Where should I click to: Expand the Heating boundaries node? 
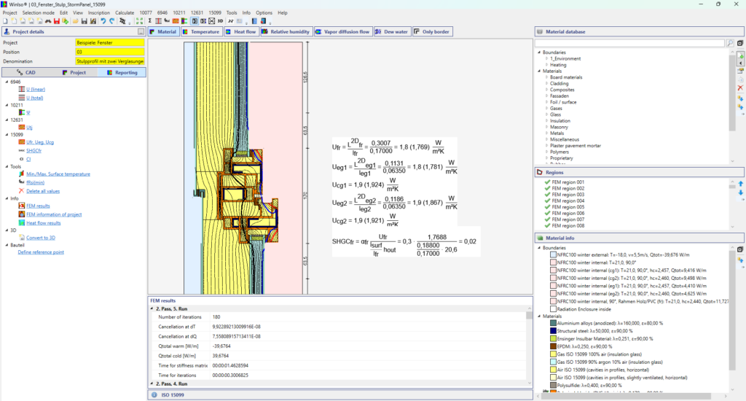tap(546, 65)
